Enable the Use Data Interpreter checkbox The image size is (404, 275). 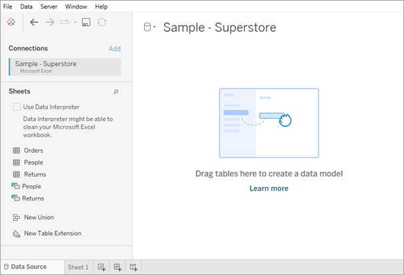[x=17, y=107]
